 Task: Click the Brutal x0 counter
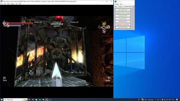pyautogui.click(x=38, y=22)
